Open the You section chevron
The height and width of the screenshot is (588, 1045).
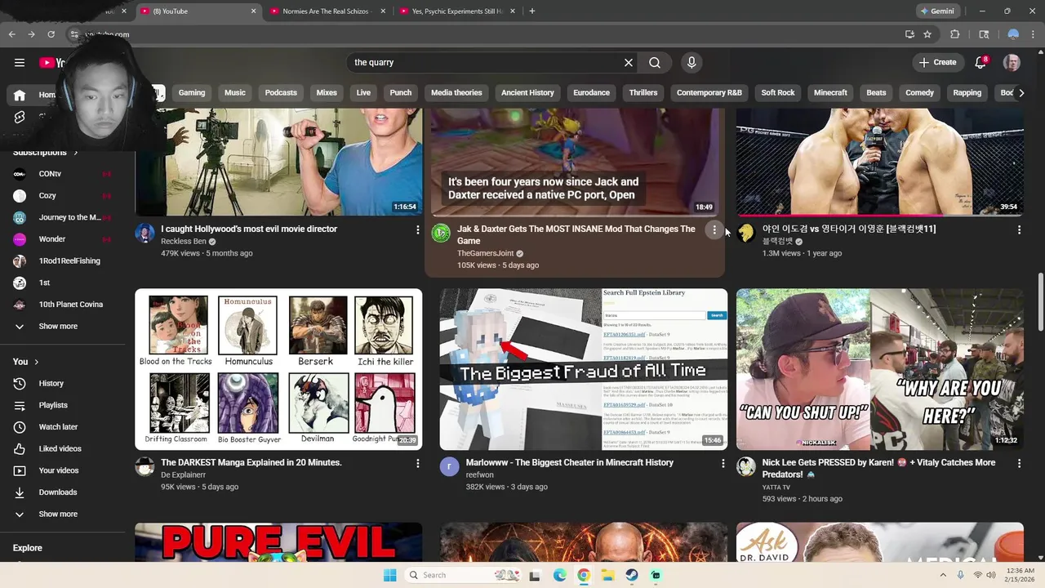click(36, 362)
